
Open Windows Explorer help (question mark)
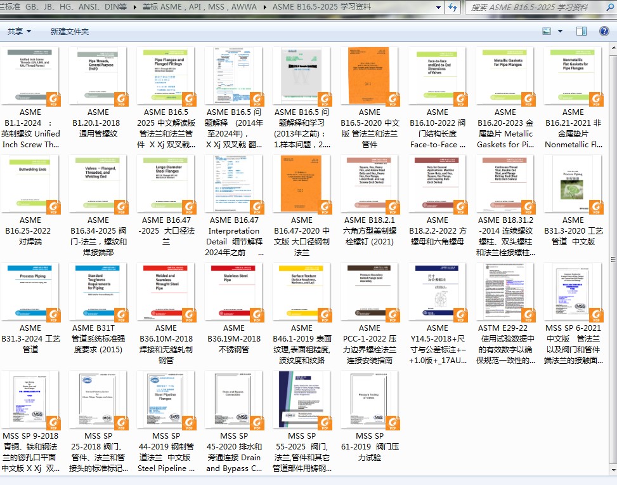click(x=604, y=31)
